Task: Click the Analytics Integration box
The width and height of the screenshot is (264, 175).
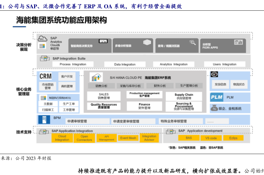Action: click(x=174, y=64)
